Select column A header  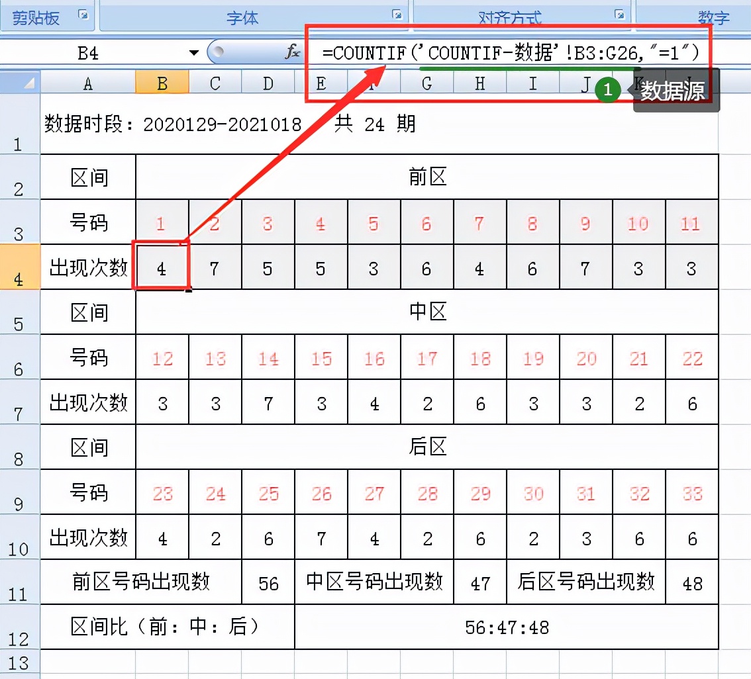pos(88,83)
